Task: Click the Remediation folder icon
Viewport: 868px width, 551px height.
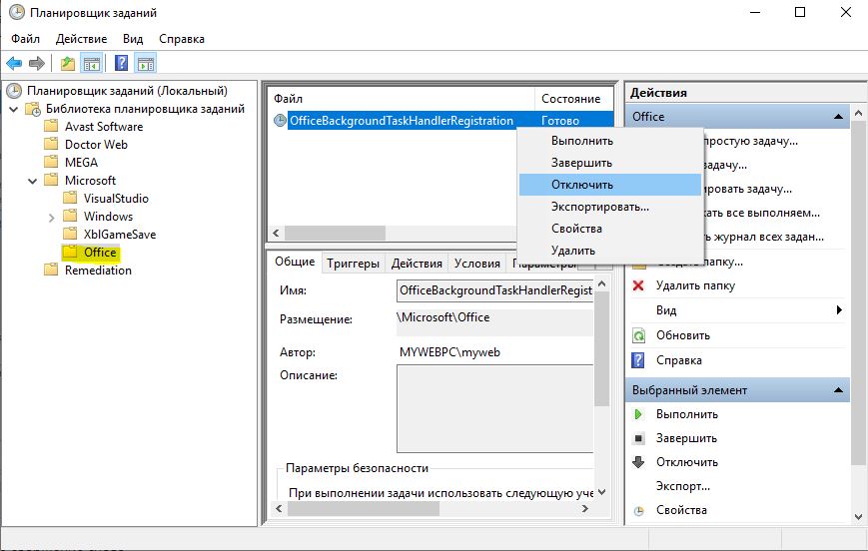Action: 51,270
